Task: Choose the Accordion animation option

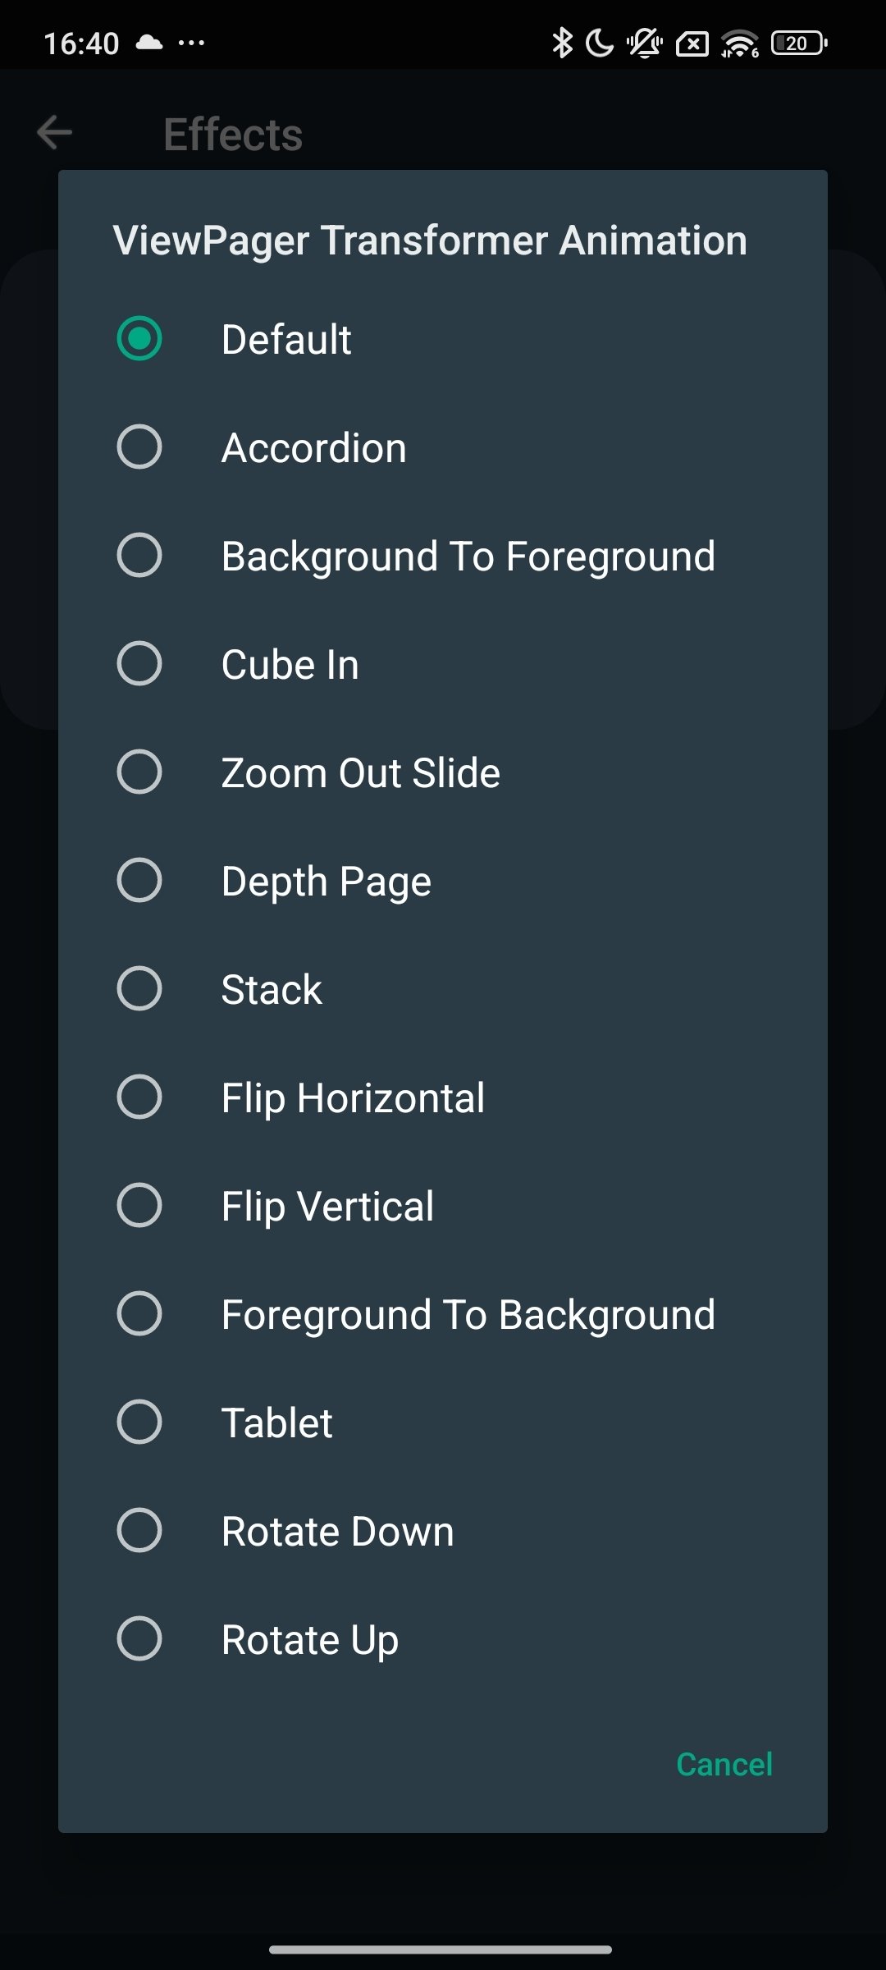Action: (x=443, y=447)
